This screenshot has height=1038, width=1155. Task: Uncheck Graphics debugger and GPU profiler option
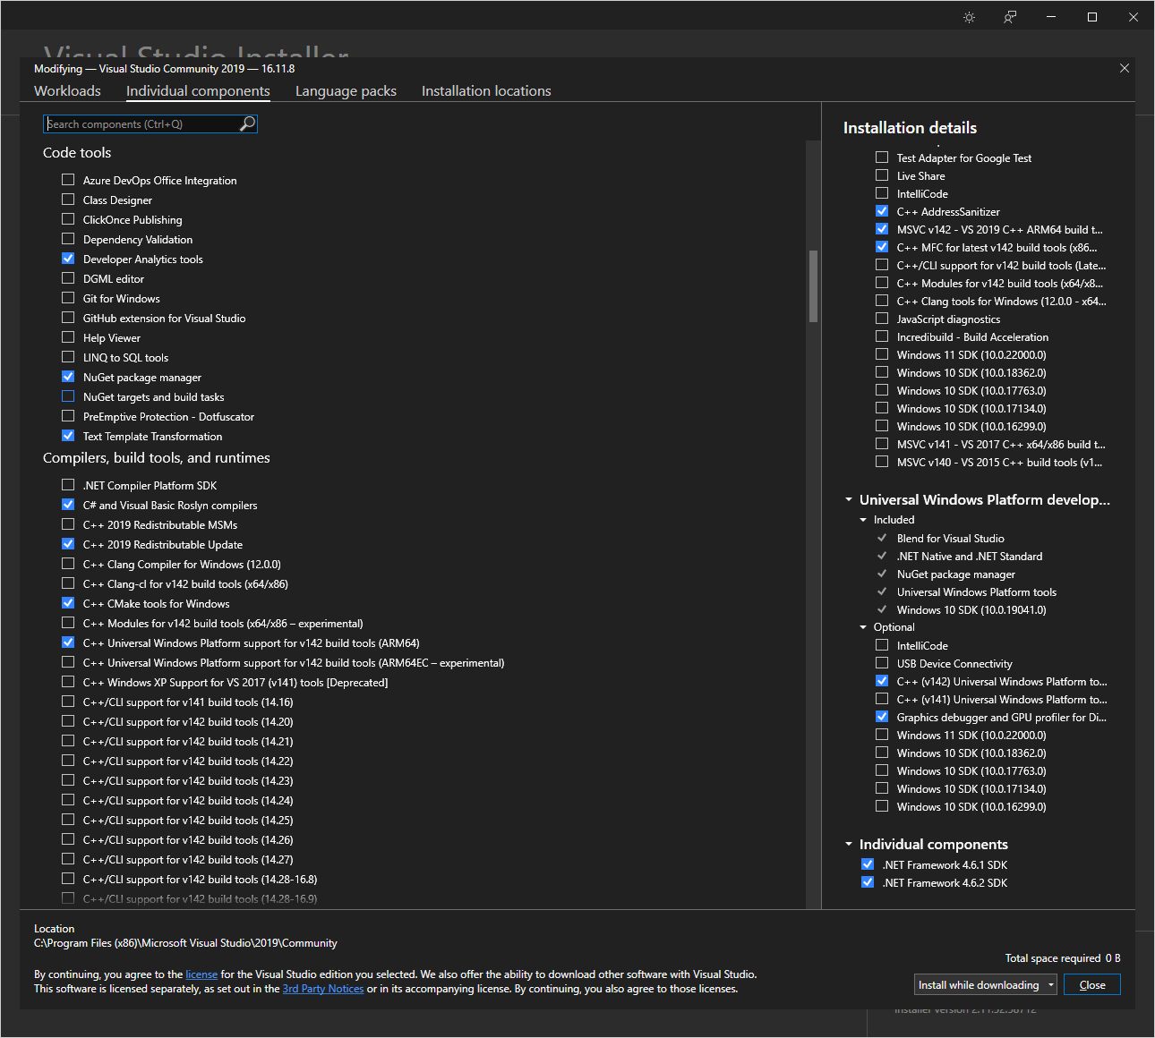[x=882, y=717]
